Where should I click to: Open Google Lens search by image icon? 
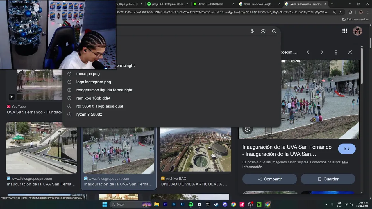pyautogui.click(x=263, y=31)
